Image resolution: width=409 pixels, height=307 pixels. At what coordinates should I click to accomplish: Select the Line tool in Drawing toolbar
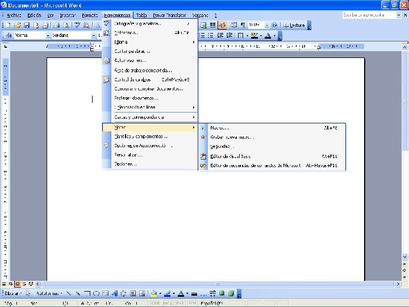(x=68, y=293)
